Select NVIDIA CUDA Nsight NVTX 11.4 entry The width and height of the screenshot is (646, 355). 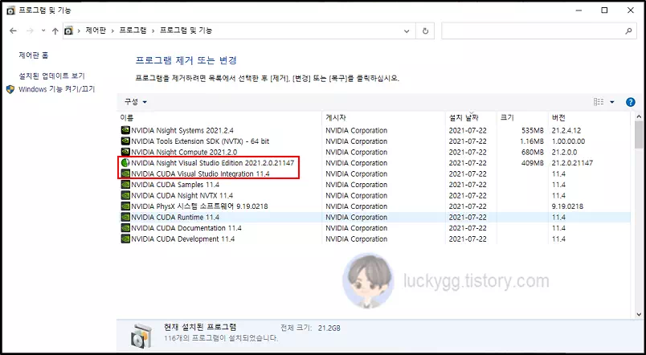[x=182, y=195]
